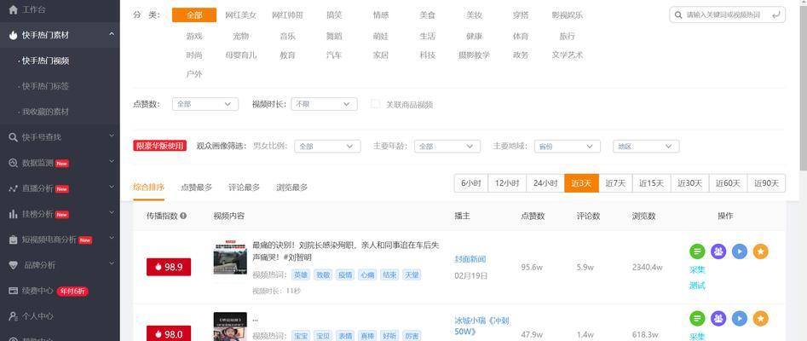Open the 冰城小瑞 video thumbnail

coord(230,327)
